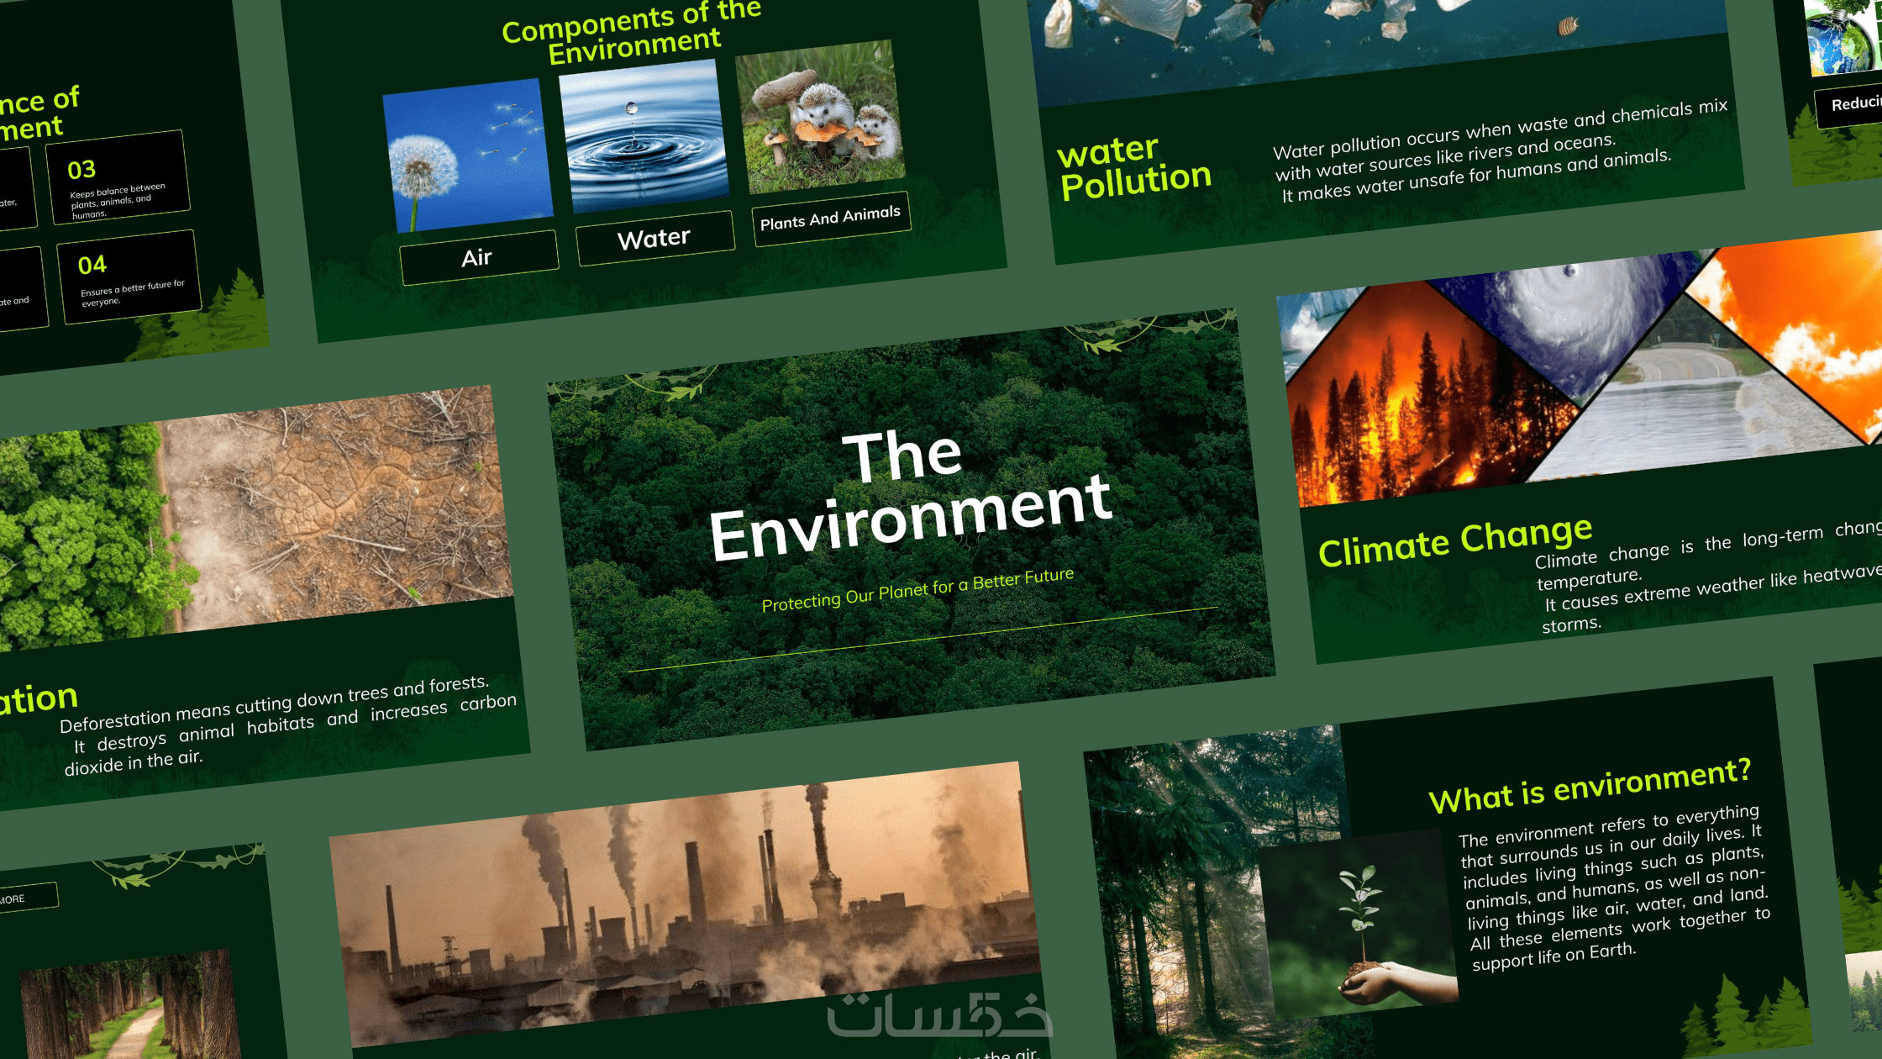Open the seedling in hand photo

tap(1359, 925)
